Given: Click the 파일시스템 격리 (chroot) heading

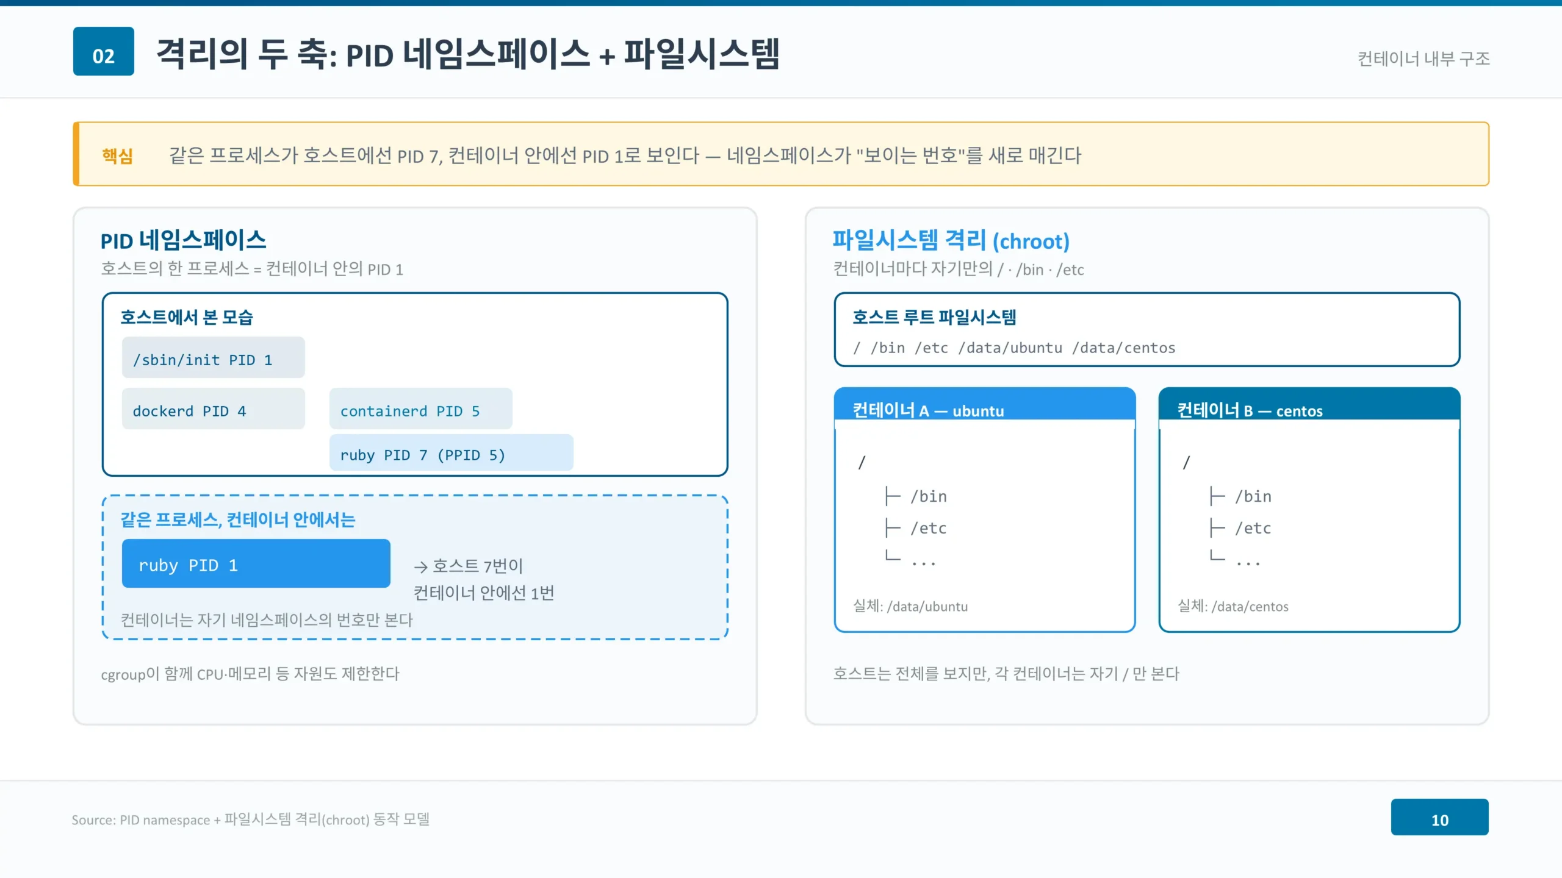Looking at the screenshot, I should (x=951, y=240).
